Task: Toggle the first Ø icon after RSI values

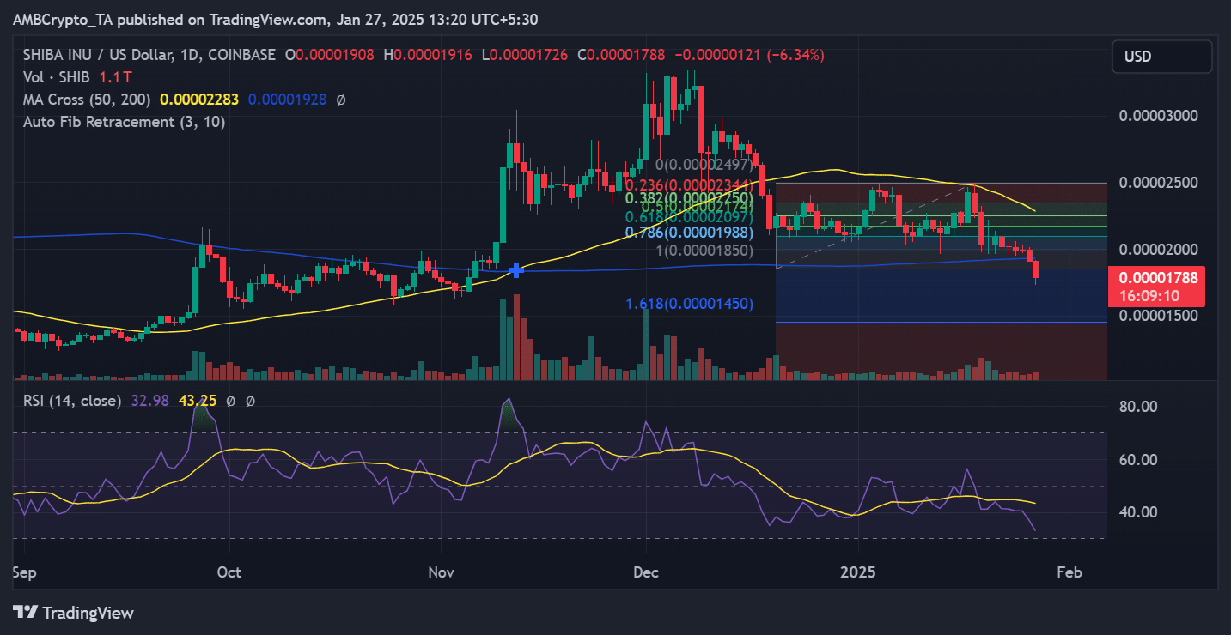Action: [232, 401]
